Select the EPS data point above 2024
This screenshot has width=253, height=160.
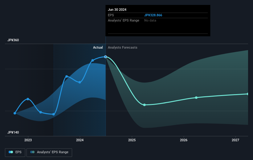80,82
